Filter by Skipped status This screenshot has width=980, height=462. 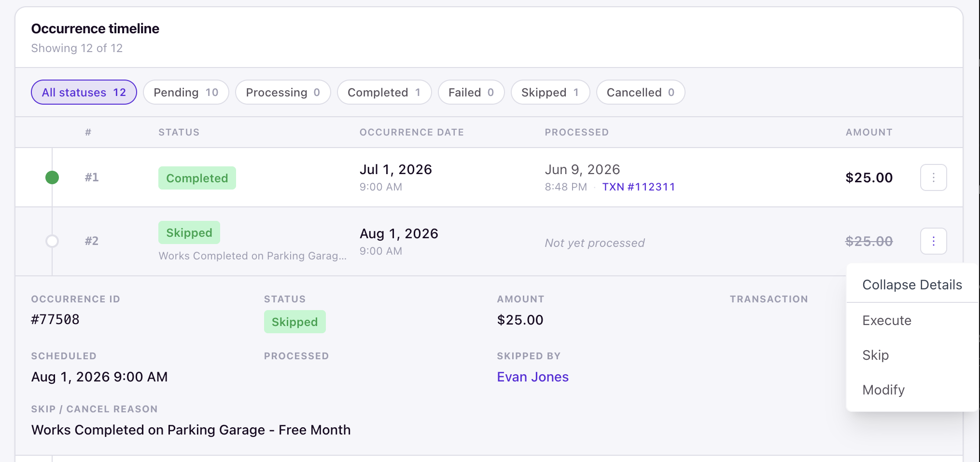click(550, 92)
